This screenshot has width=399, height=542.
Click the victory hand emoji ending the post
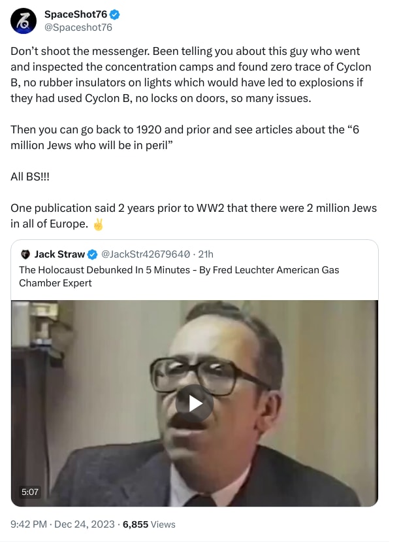coord(98,224)
